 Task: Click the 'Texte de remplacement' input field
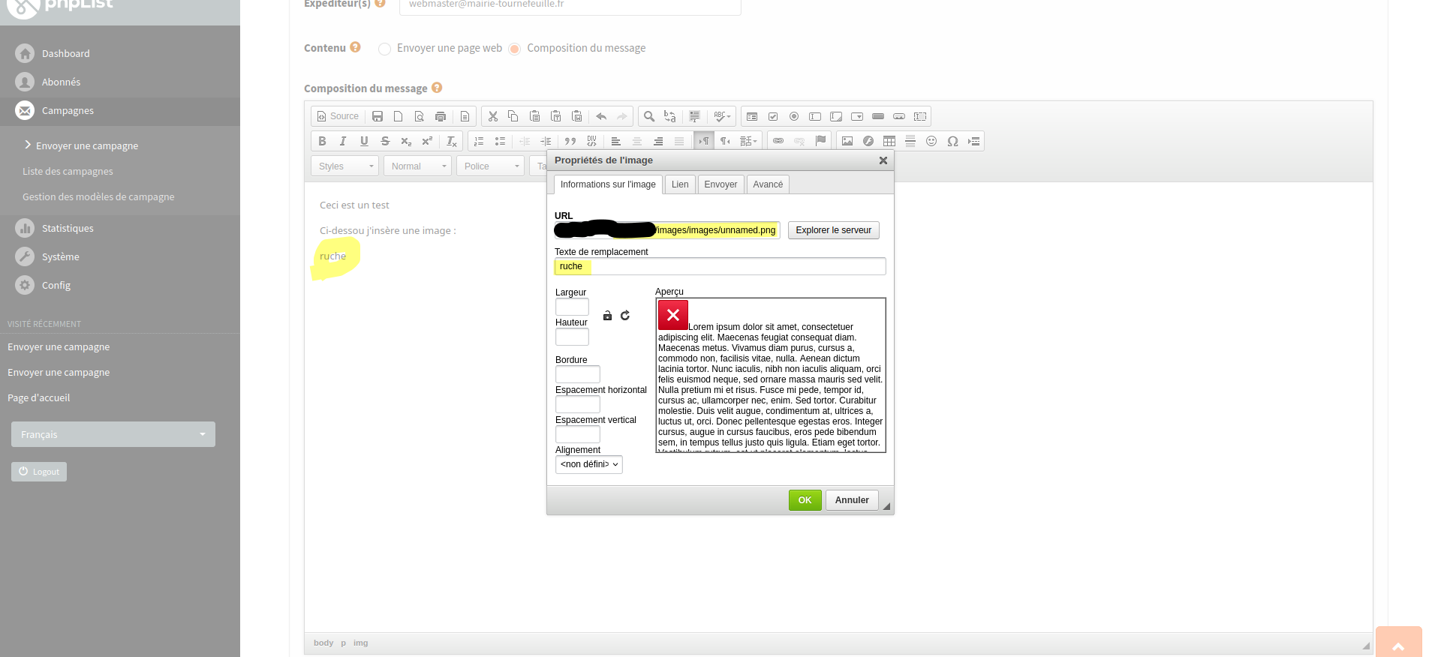736,266
